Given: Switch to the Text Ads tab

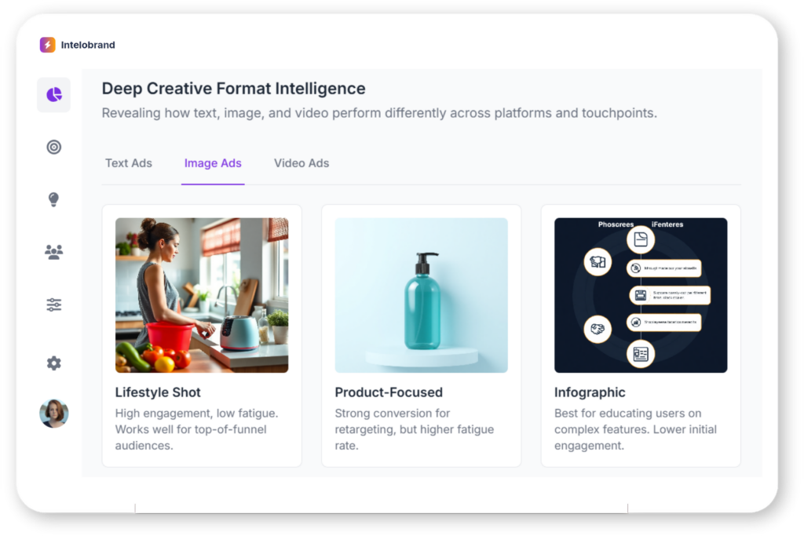Looking at the screenshot, I should click(x=129, y=163).
